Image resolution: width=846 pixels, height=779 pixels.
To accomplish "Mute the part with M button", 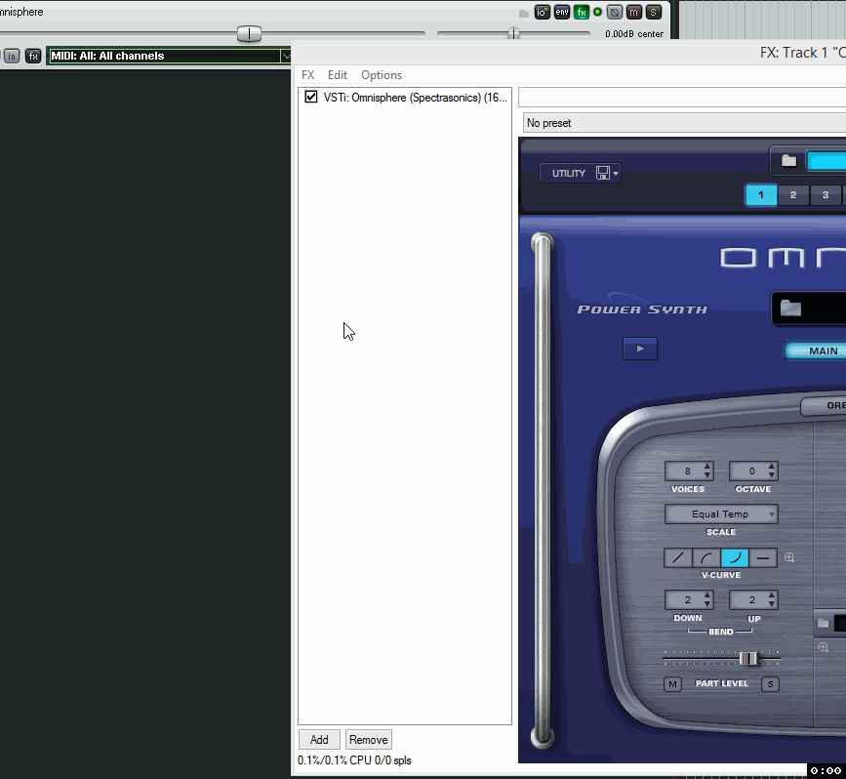I will pyautogui.click(x=673, y=684).
